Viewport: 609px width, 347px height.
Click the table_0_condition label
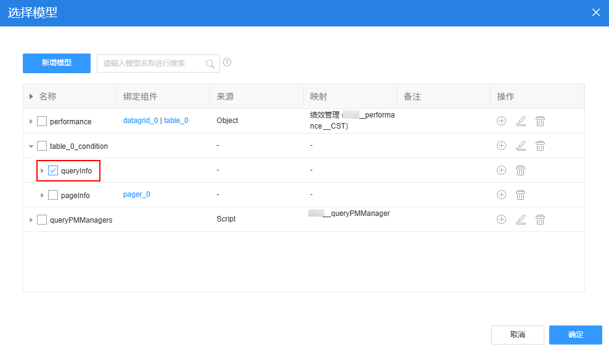pos(79,146)
